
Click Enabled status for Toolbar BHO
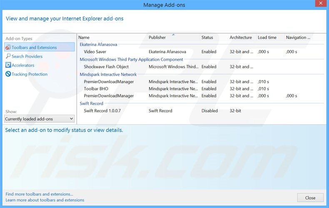tap(209, 89)
